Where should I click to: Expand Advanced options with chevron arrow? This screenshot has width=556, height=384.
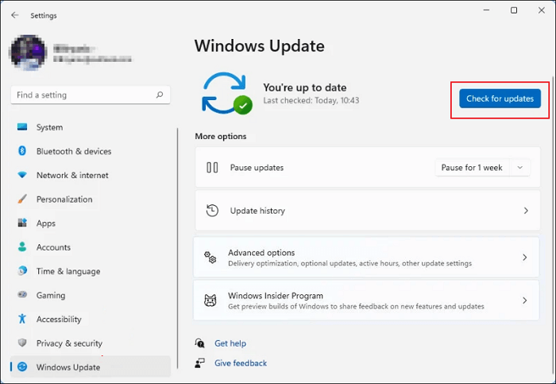pyautogui.click(x=525, y=258)
